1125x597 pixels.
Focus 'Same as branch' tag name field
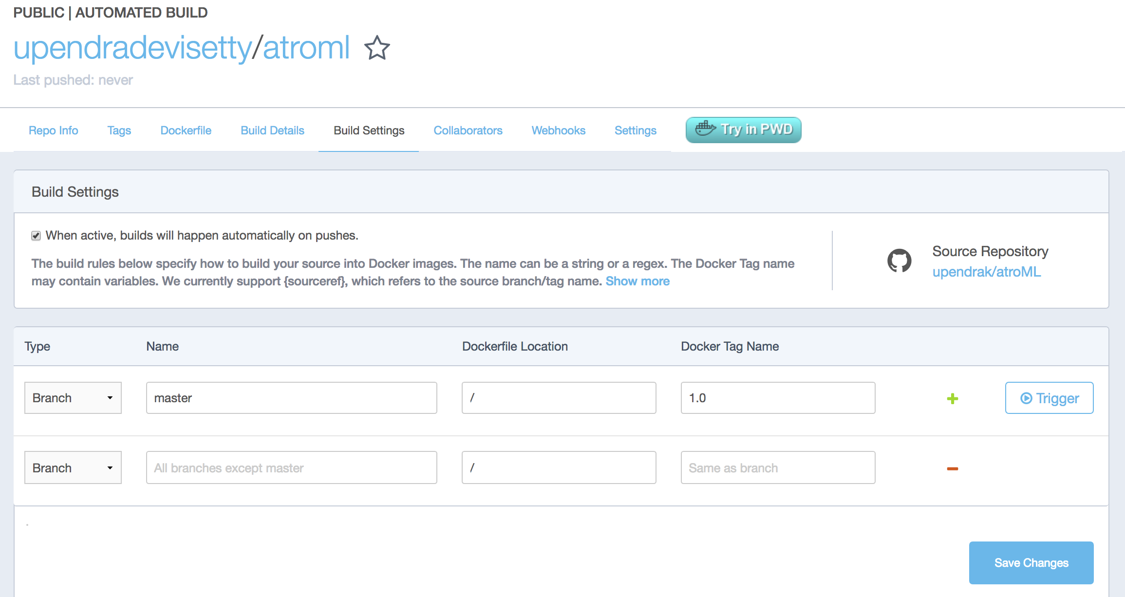[x=778, y=467]
